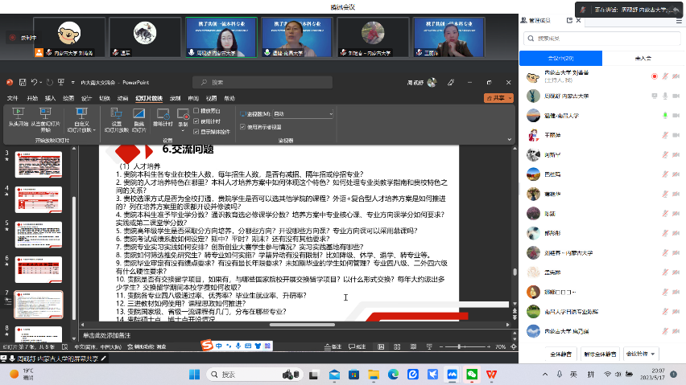Enable the Play Narrations checkbox
The height and width of the screenshot is (385, 686).
(196, 110)
